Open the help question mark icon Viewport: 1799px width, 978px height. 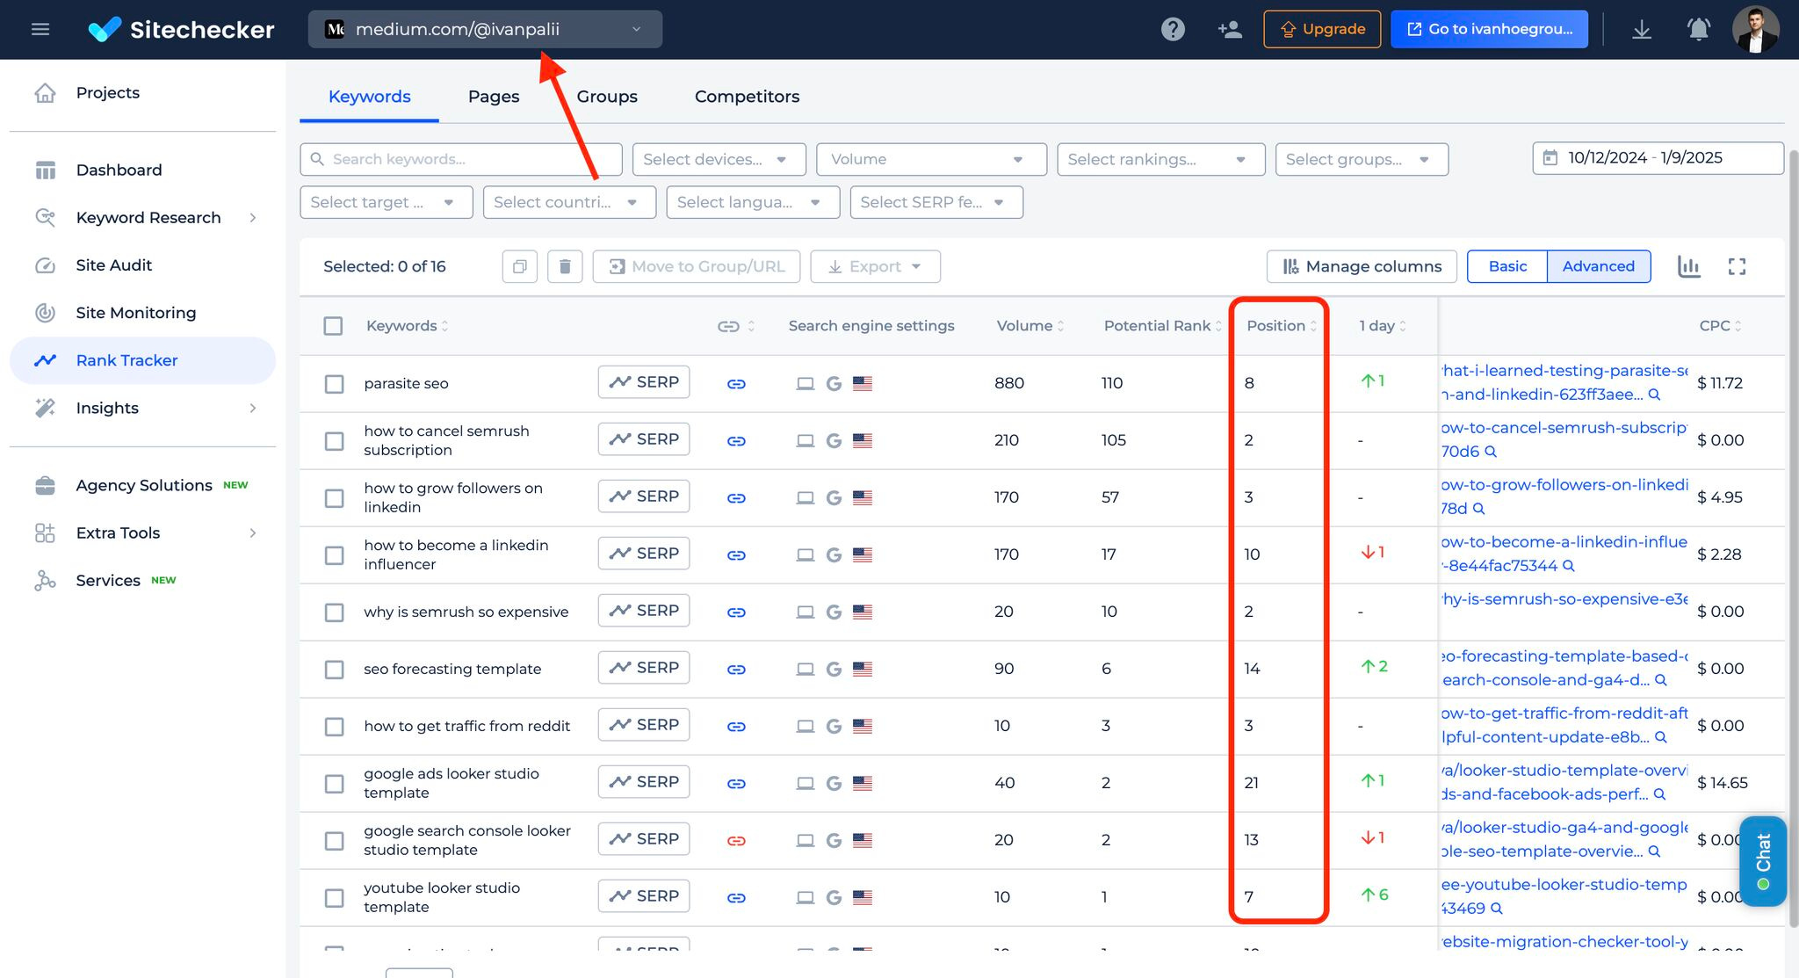[1173, 29]
